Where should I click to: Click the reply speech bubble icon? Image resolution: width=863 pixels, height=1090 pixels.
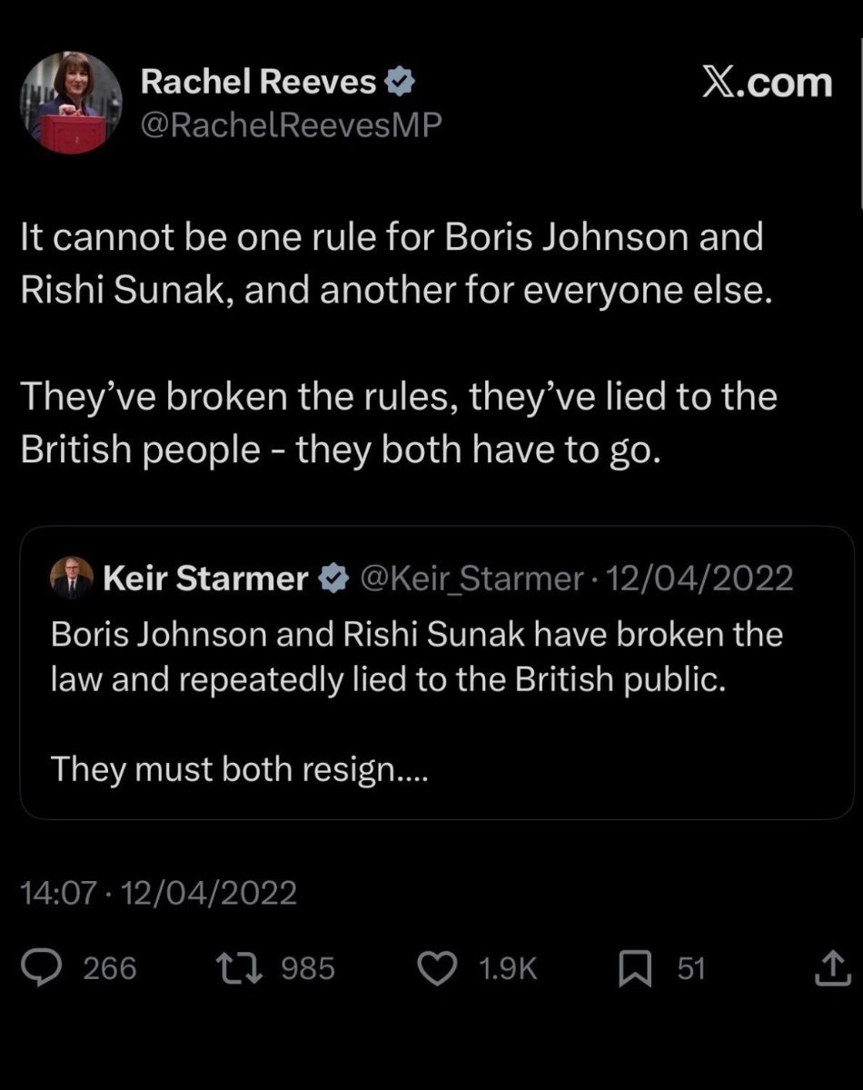41,968
